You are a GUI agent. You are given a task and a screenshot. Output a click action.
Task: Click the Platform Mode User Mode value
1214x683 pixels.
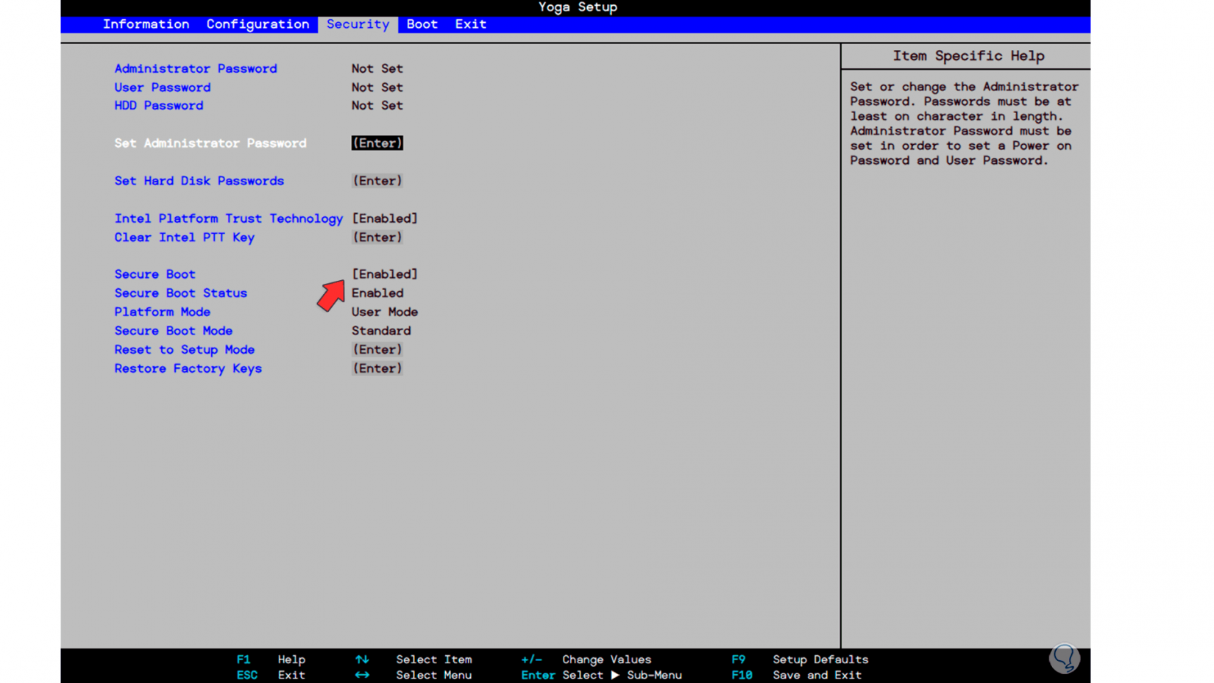tap(384, 312)
